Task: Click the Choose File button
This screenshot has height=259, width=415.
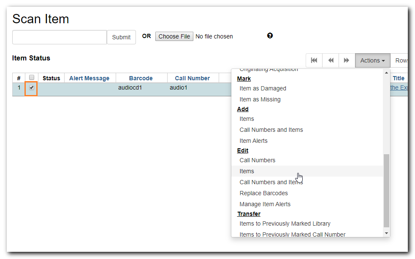Action: (174, 36)
